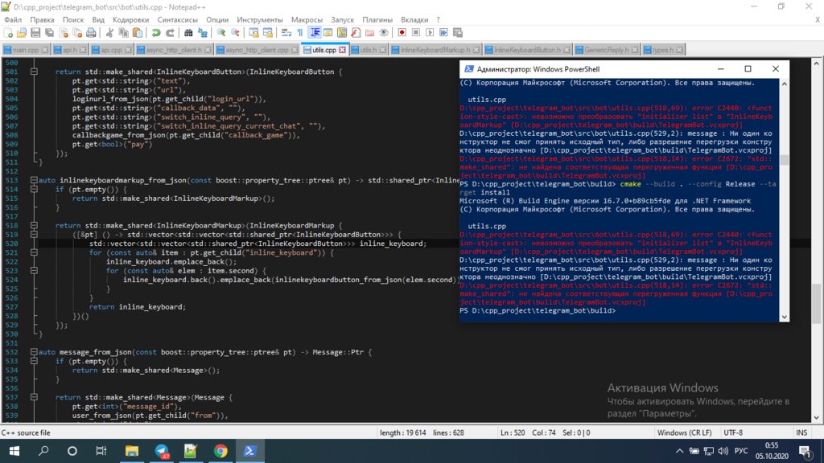
Task: Open the Плагины menu
Action: [377, 19]
